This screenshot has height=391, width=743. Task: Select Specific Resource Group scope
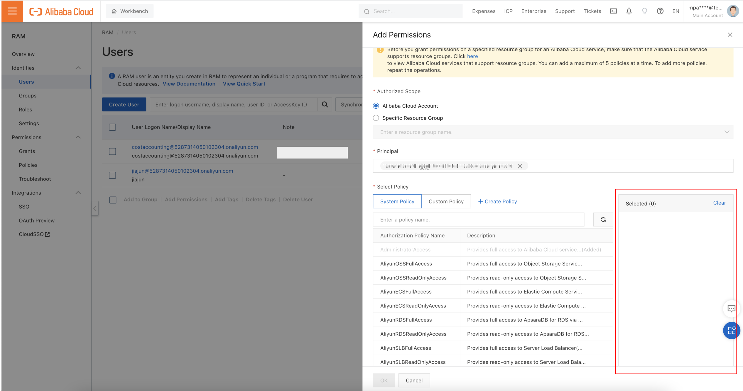[376, 118]
